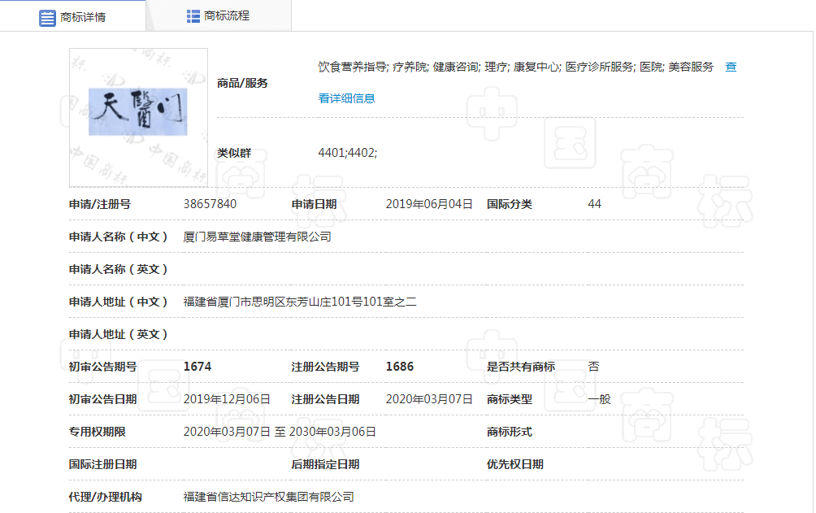Image resolution: width=816 pixels, height=513 pixels.
Task: Click the application date 2019年06月04日
Action: [x=428, y=204]
